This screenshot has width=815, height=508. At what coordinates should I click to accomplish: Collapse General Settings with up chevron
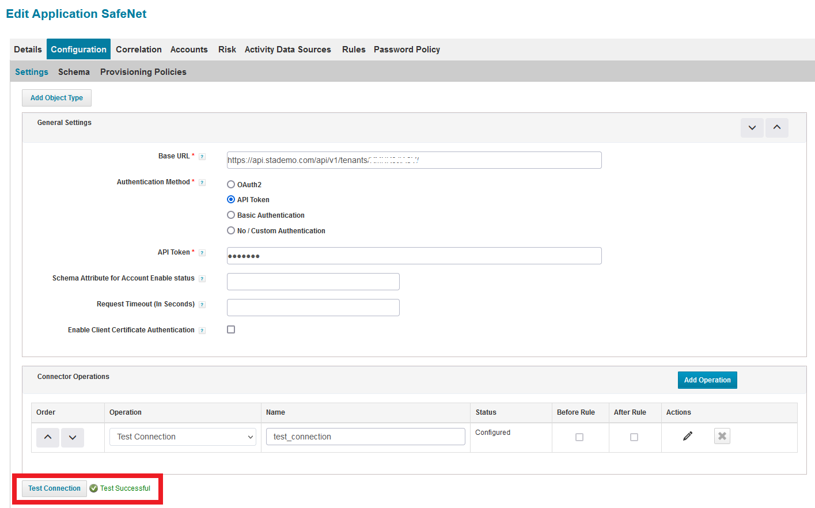click(x=777, y=127)
